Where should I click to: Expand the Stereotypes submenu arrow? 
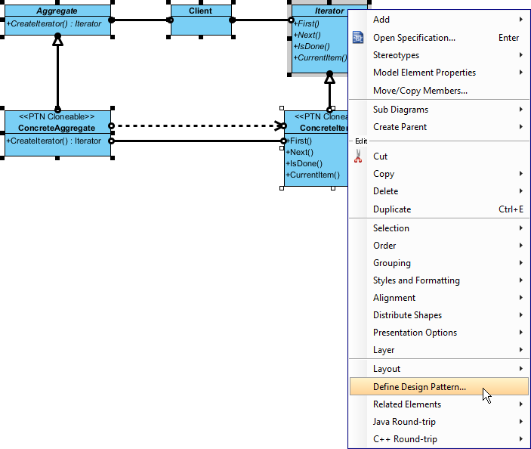coord(521,55)
